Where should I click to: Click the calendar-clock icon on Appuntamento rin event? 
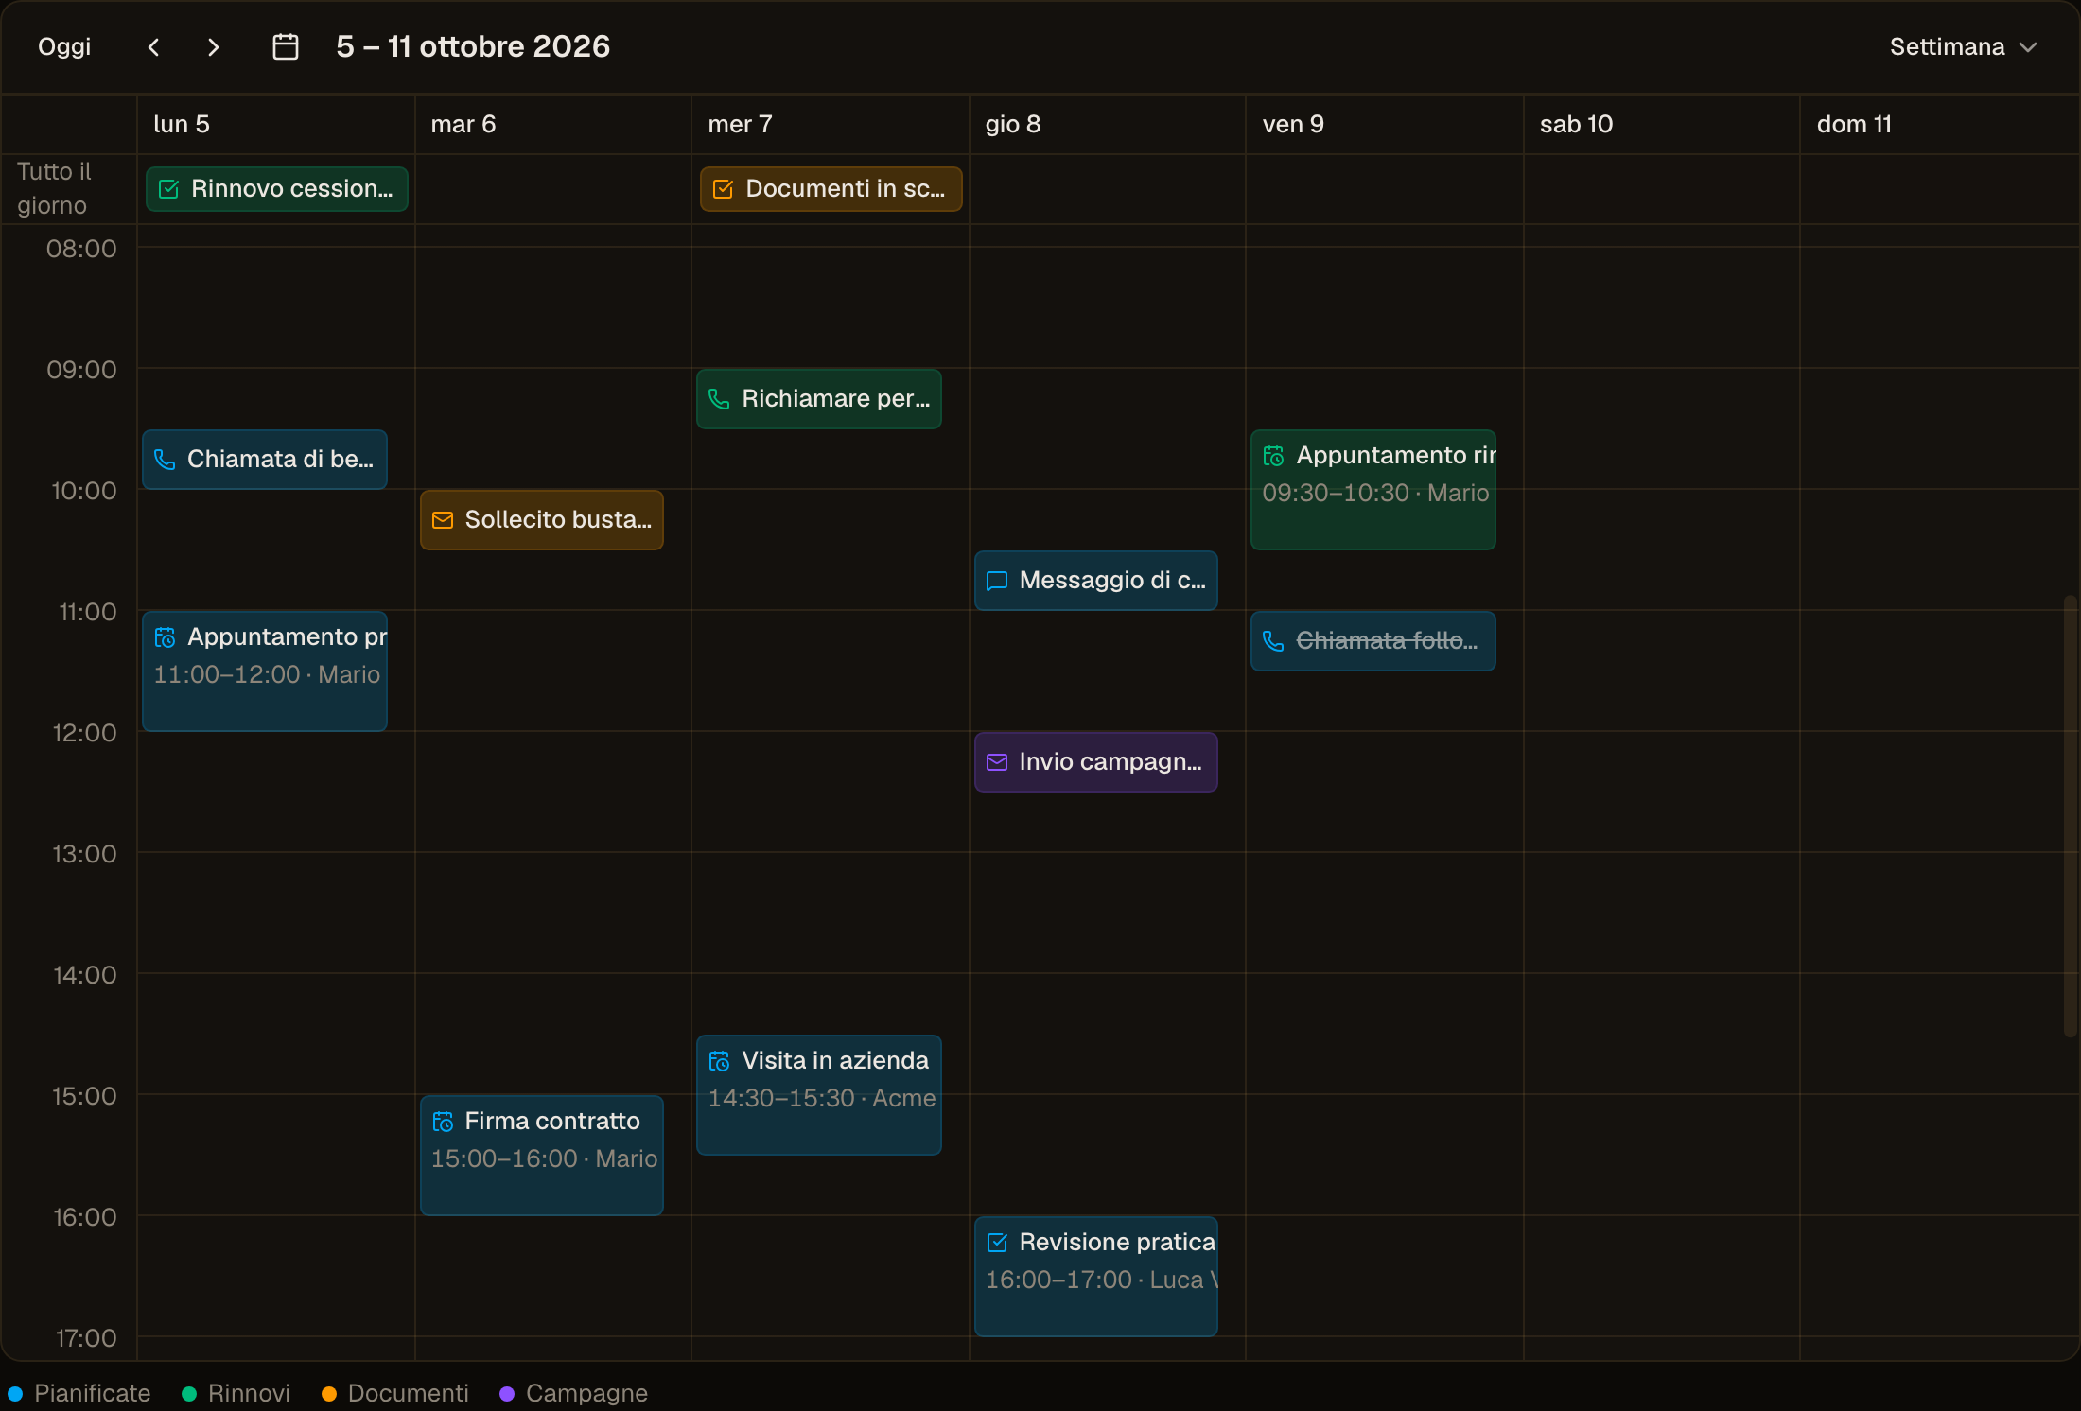tap(1274, 456)
